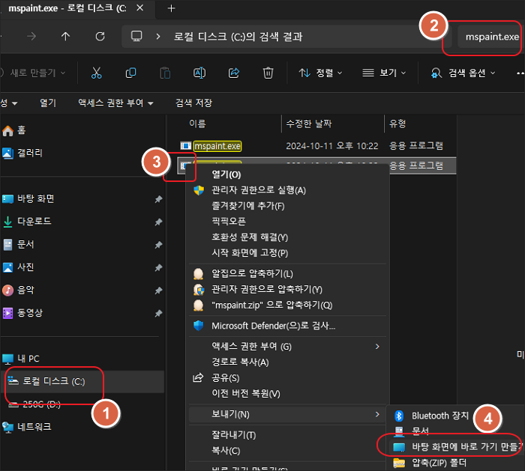Click the pin icon next to Videos (동영상)
The image size is (525, 471).
(158, 313)
